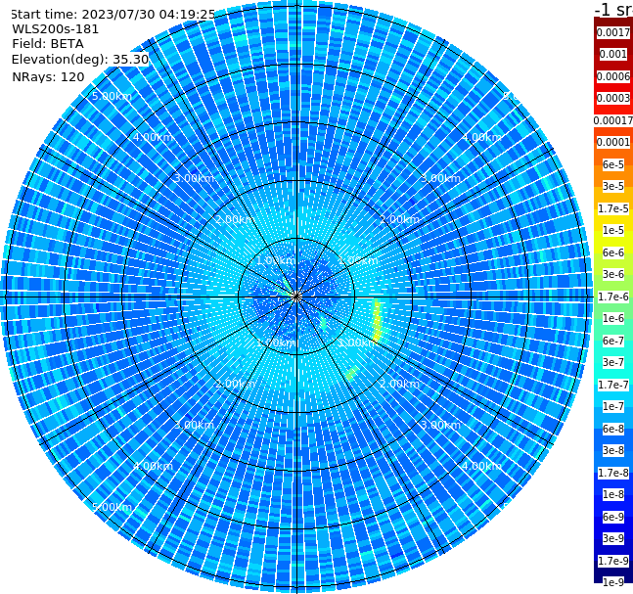Click the Start time 2023/07/30 04:19:25 label

(x=113, y=14)
